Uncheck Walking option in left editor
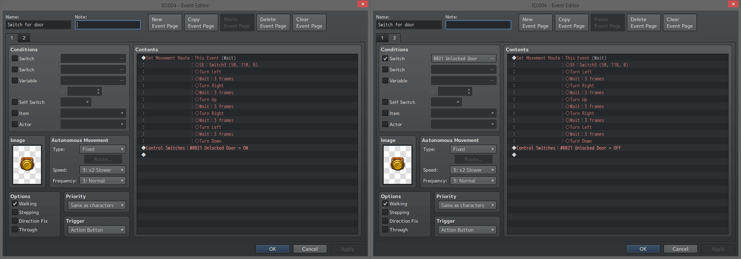 15,204
